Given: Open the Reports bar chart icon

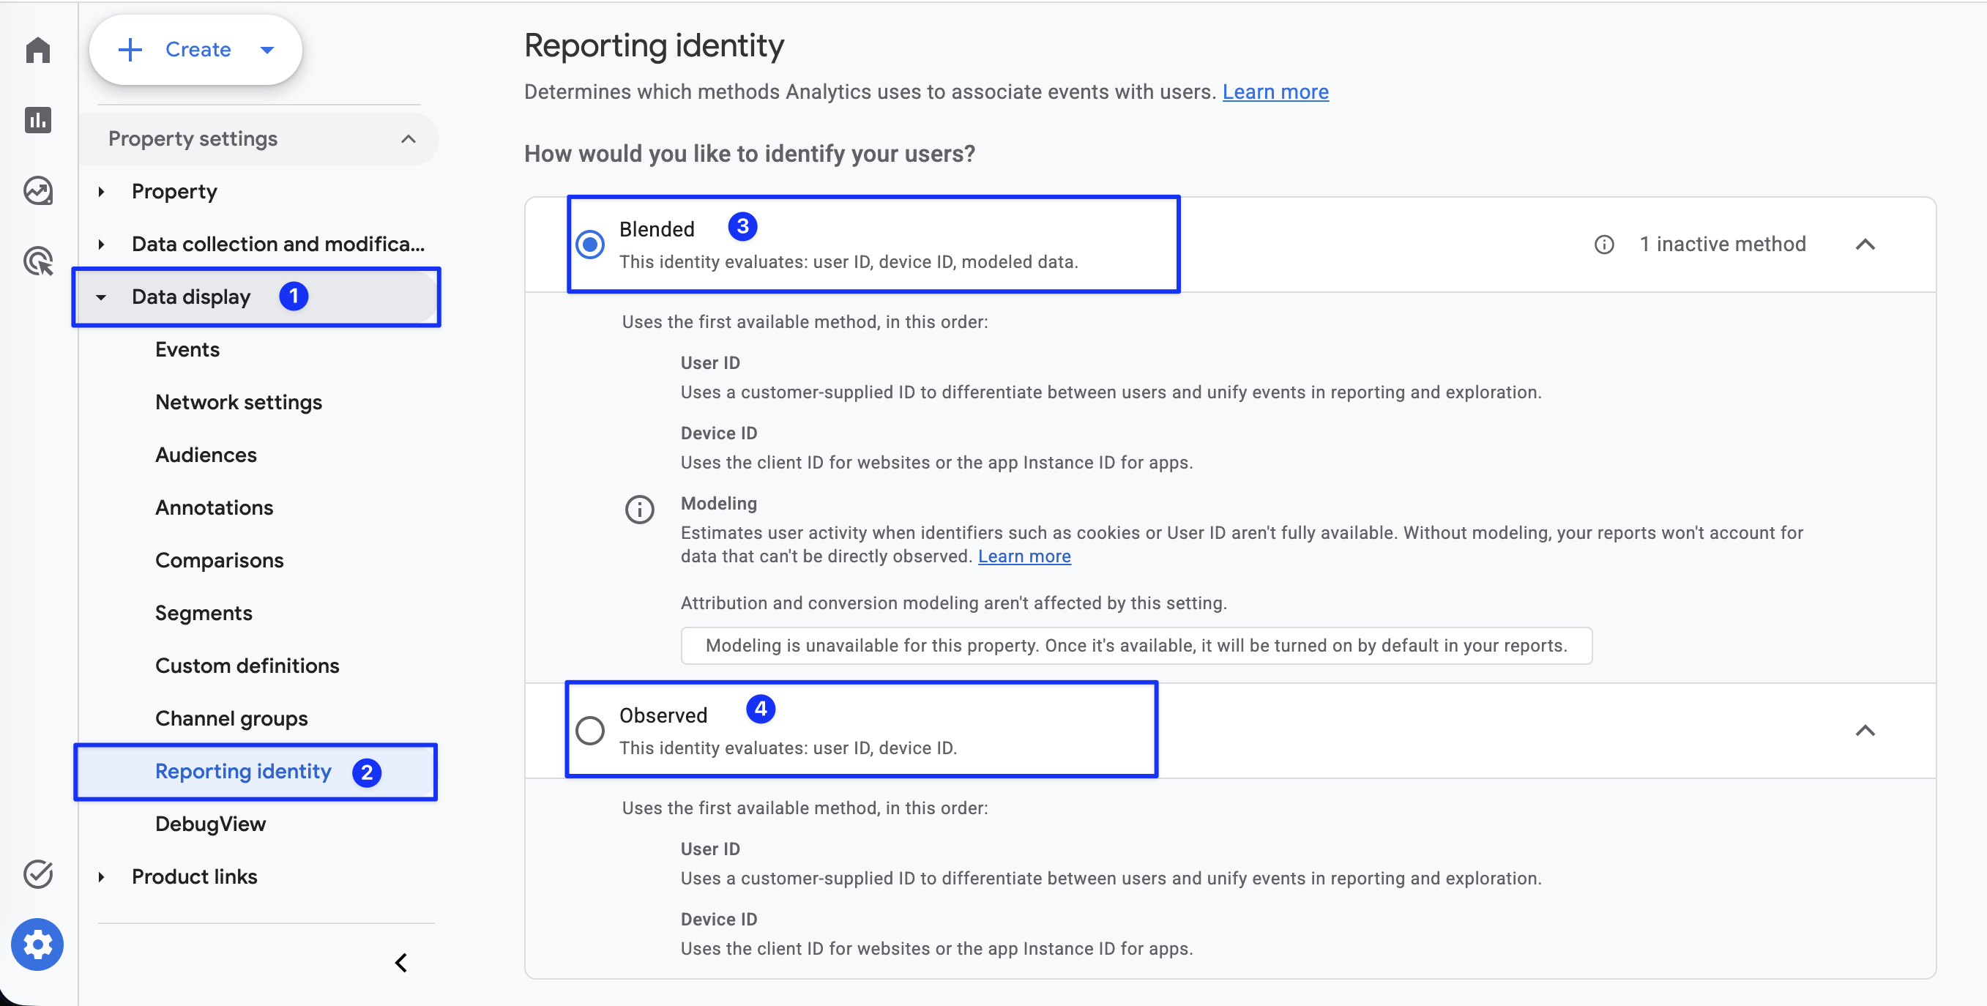Looking at the screenshot, I should click(x=38, y=120).
